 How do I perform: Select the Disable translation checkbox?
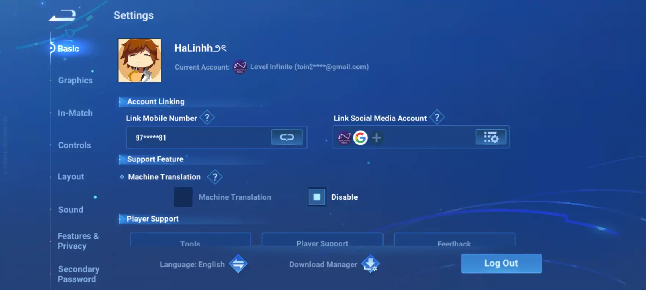click(x=317, y=197)
